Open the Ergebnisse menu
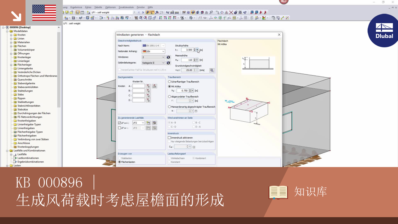Image resolution: width=398 pixels, height=224 pixels. 76,7
